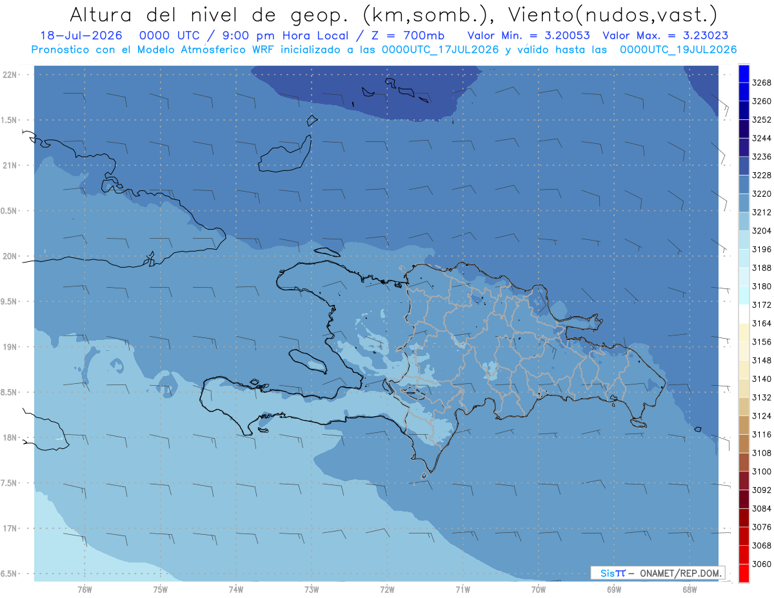Click the WRF forecast description line
This screenshot has height=598, width=774.
384,50
